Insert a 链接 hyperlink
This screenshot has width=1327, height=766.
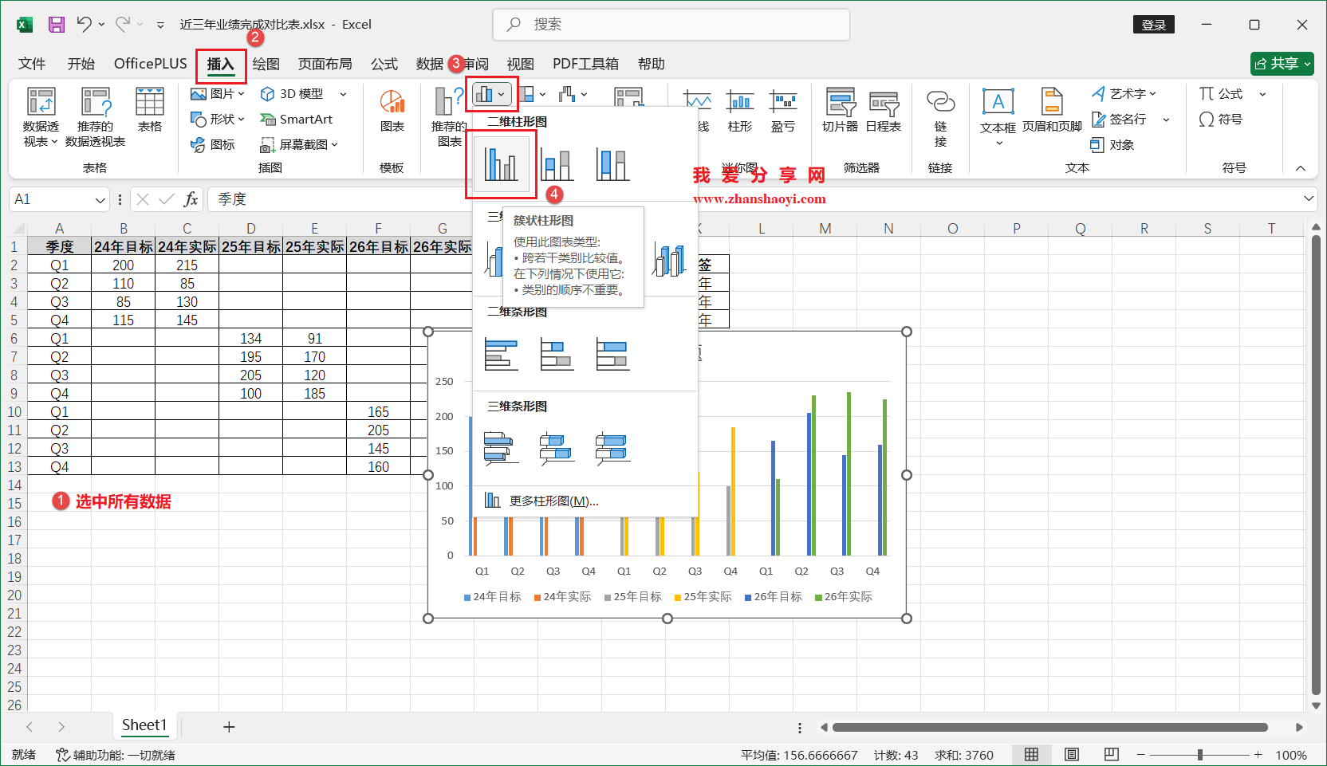click(x=941, y=117)
